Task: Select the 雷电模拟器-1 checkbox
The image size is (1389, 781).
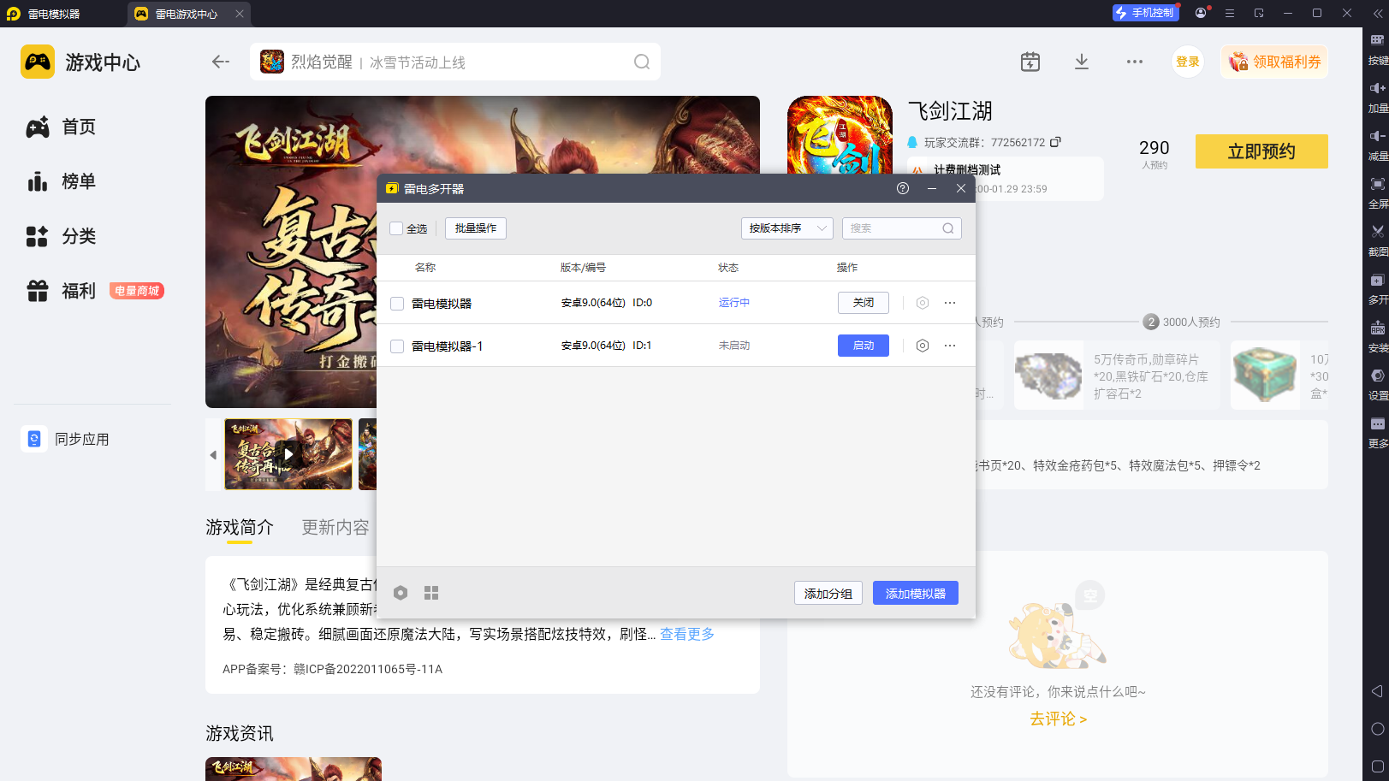Action: (397, 346)
